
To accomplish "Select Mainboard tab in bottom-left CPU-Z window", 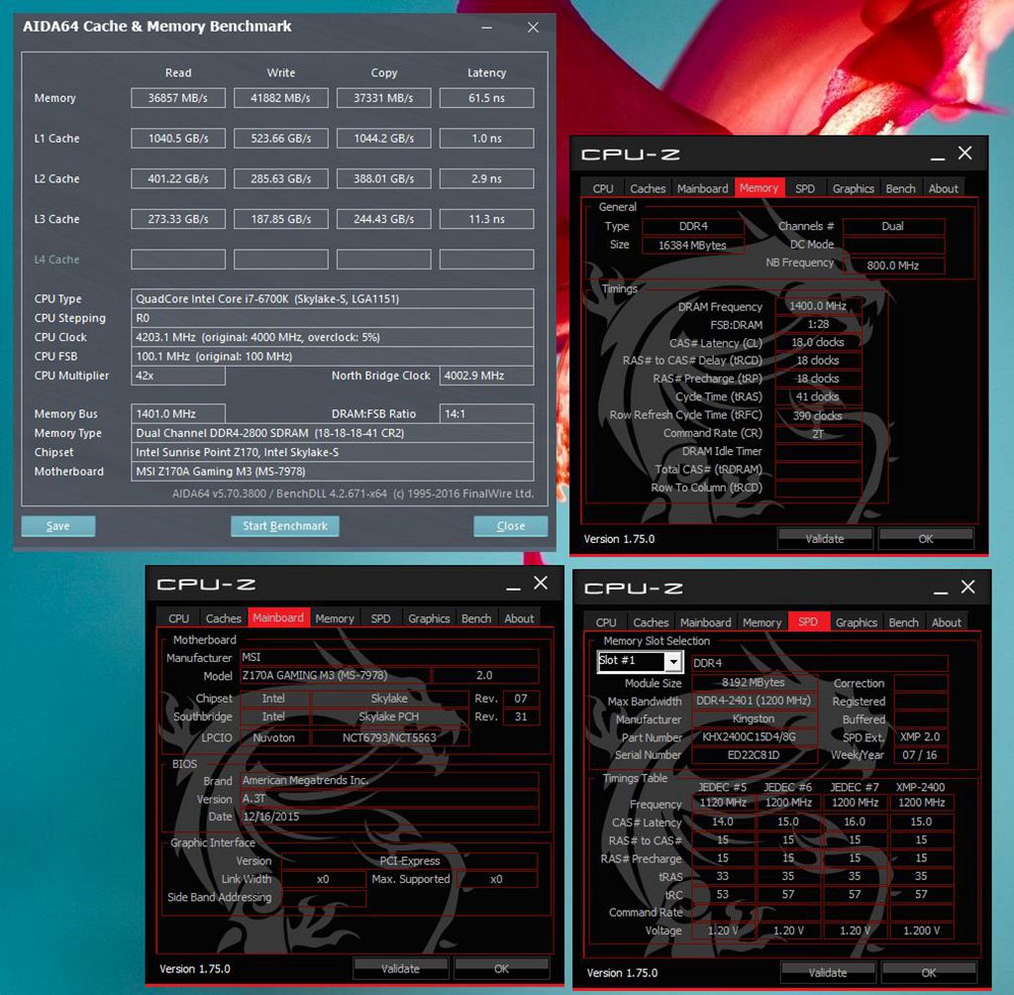I will [278, 617].
